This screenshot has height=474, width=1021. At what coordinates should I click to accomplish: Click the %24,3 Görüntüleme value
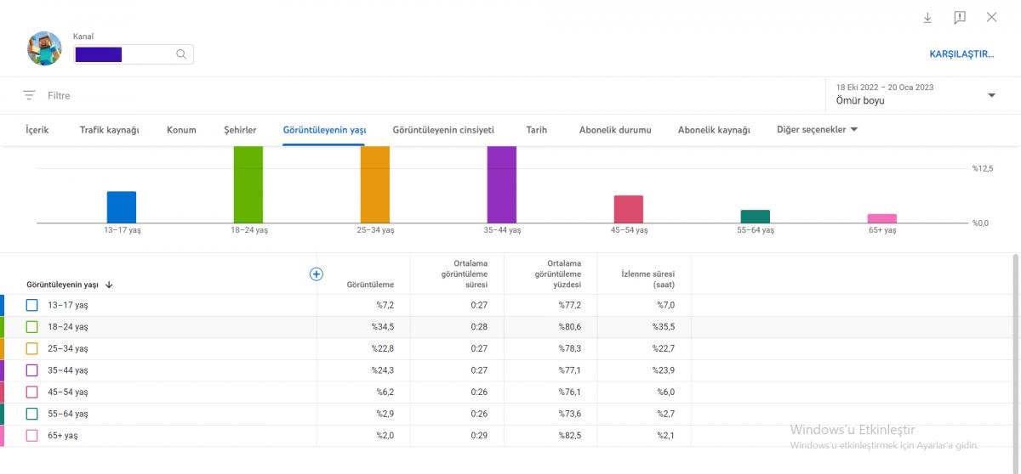383,370
